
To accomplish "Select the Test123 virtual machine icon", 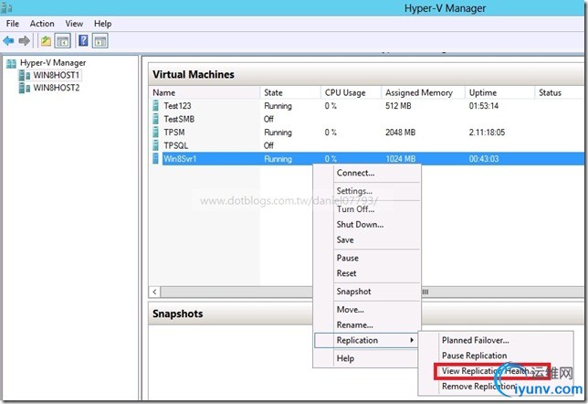I will (157, 106).
